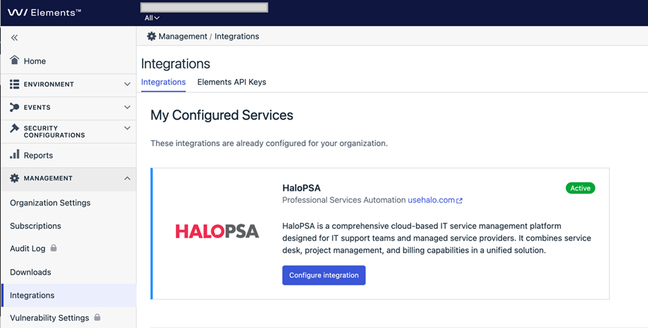Click the breadcrumb gear icon
The width and height of the screenshot is (648, 328).
[152, 37]
